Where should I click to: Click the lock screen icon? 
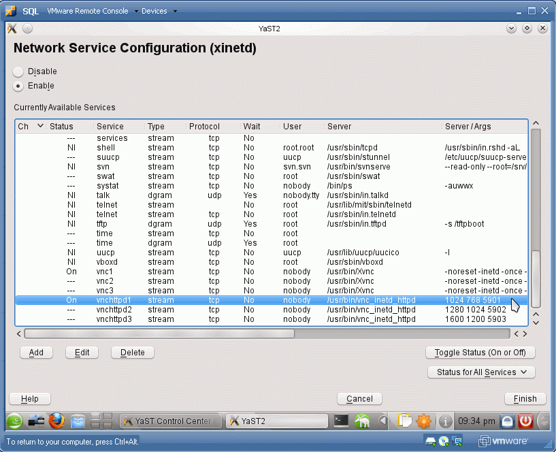point(507,421)
